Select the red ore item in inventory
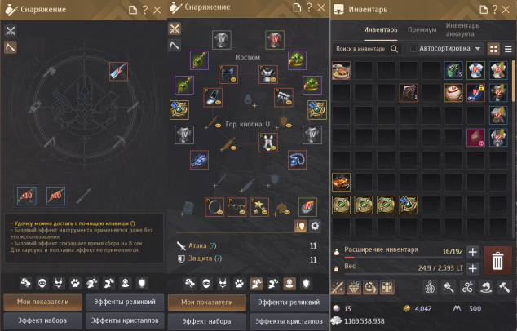 (x=475, y=138)
